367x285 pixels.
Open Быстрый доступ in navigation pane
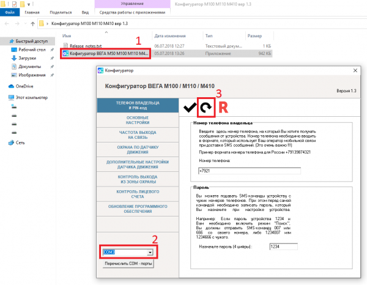point(32,41)
